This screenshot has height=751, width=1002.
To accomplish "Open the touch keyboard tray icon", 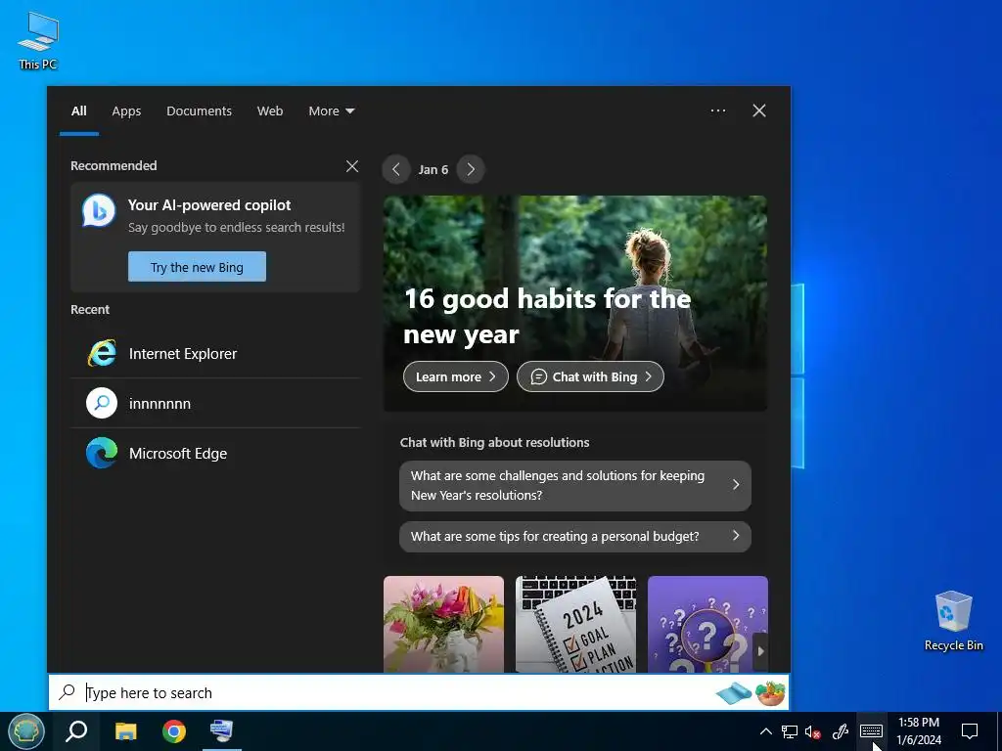I will pyautogui.click(x=871, y=730).
